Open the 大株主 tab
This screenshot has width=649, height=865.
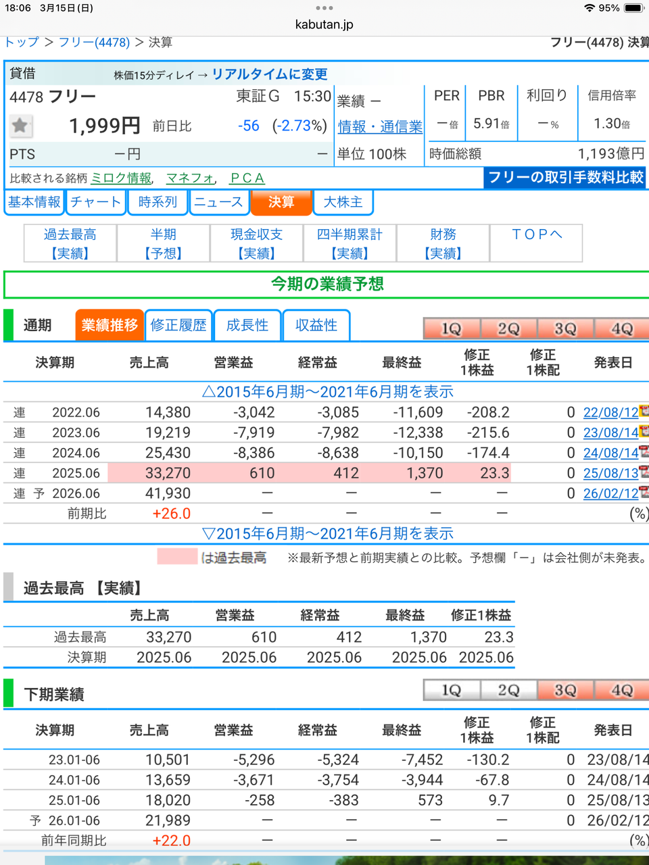coord(343,201)
